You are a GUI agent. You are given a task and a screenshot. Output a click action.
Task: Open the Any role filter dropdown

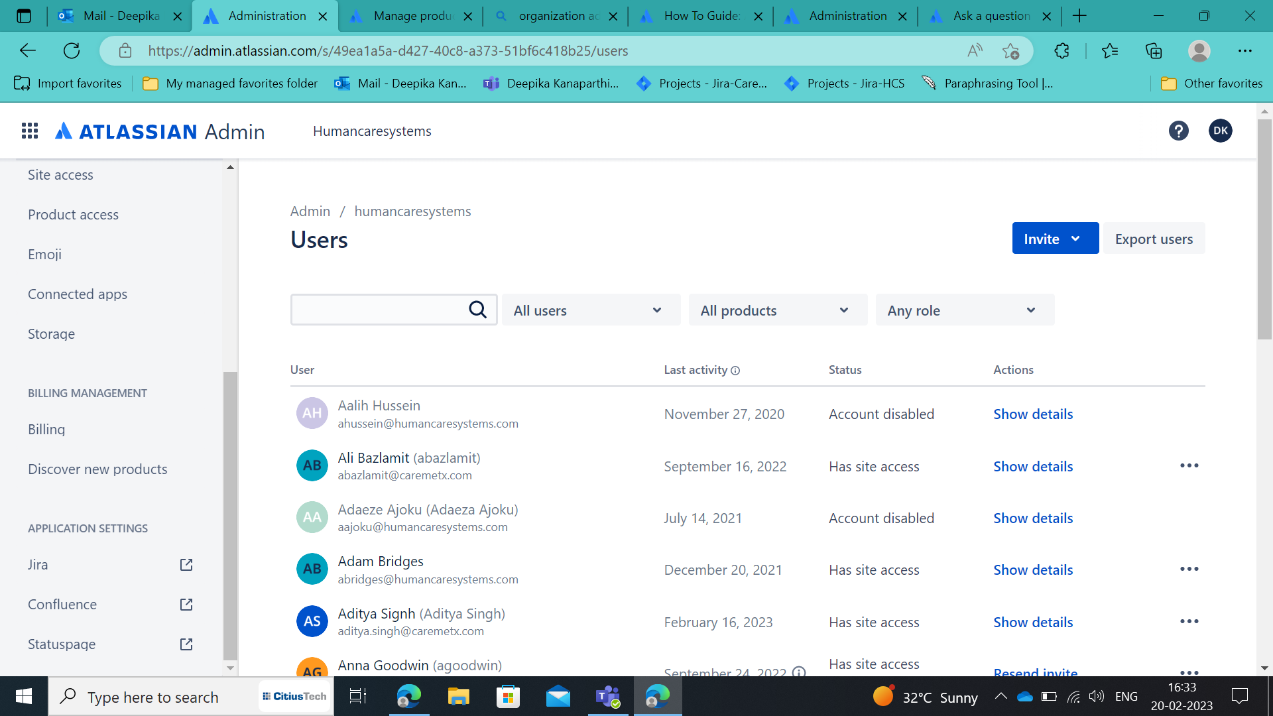(x=965, y=310)
